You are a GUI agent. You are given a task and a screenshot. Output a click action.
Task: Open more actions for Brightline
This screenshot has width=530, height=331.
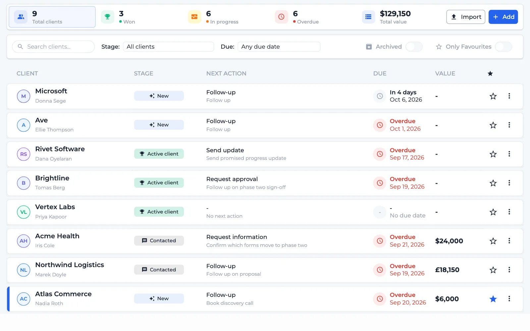(509, 183)
